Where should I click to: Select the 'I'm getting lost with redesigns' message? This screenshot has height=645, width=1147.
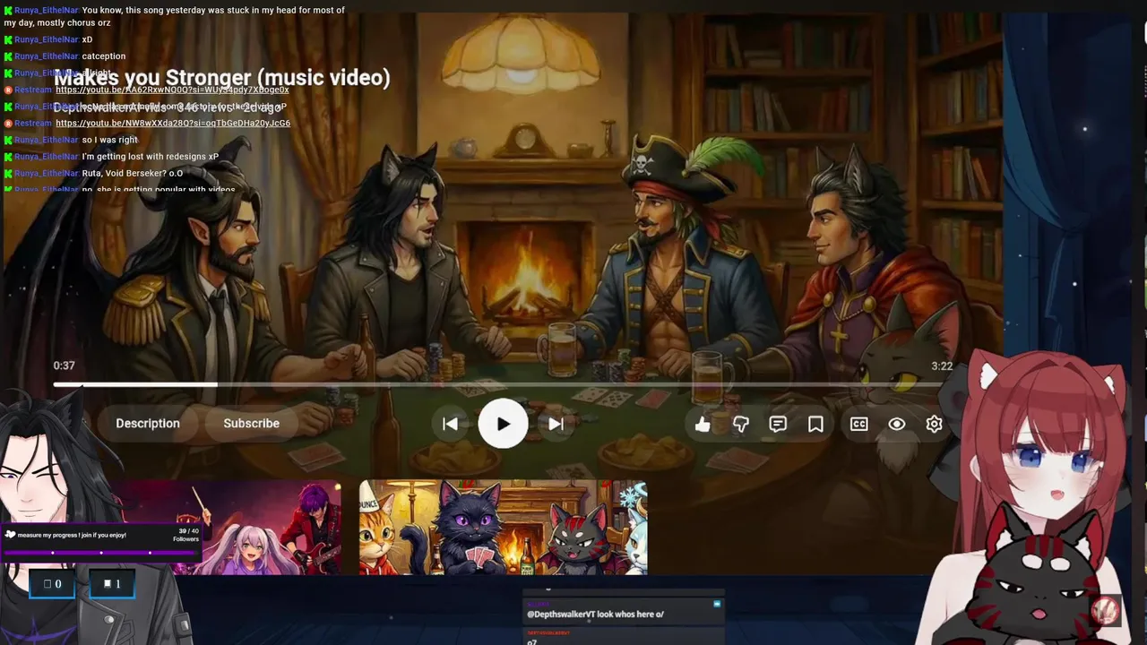[150, 157]
